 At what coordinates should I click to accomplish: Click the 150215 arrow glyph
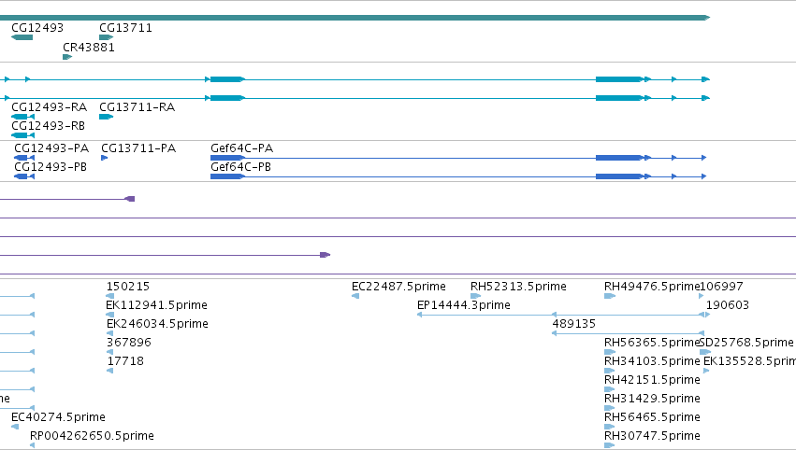tap(110, 296)
